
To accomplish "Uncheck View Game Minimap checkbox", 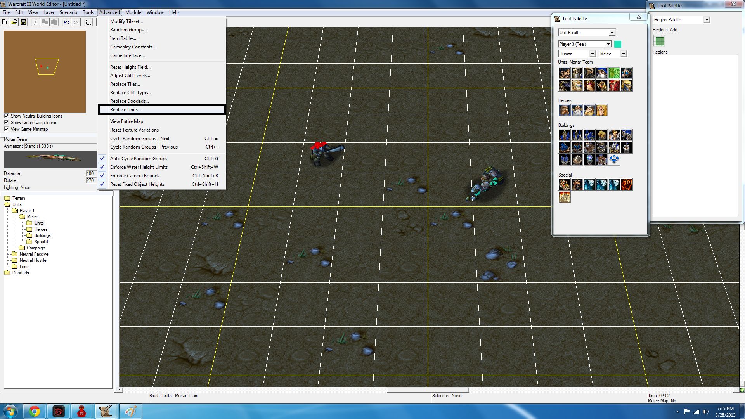I will pyautogui.click(x=6, y=129).
